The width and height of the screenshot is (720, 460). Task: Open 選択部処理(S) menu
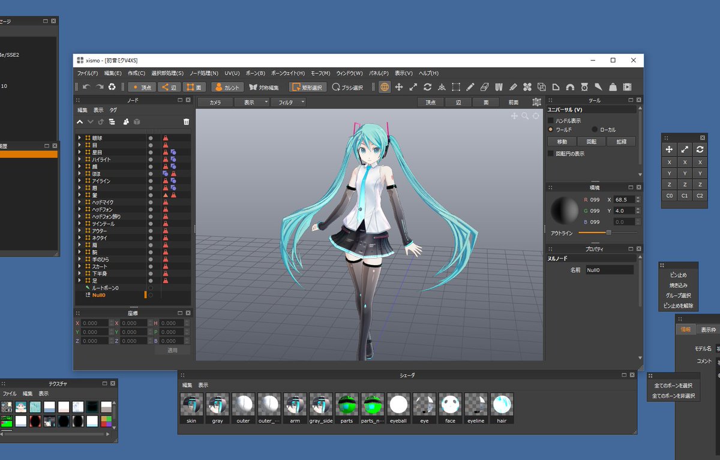167,73
